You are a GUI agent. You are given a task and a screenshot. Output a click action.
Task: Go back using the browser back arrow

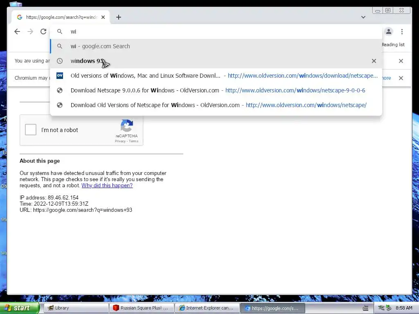(17, 31)
